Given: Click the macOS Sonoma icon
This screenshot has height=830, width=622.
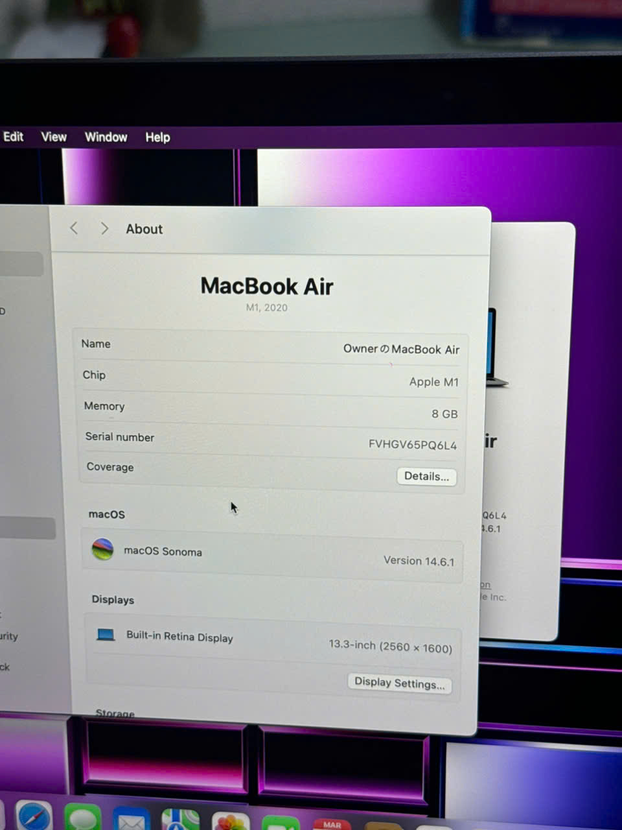Looking at the screenshot, I should (x=102, y=549).
